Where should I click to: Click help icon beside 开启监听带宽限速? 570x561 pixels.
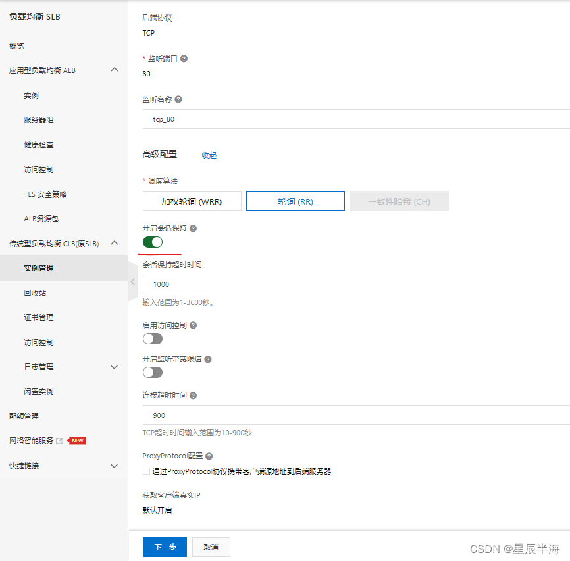click(x=208, y=360)
